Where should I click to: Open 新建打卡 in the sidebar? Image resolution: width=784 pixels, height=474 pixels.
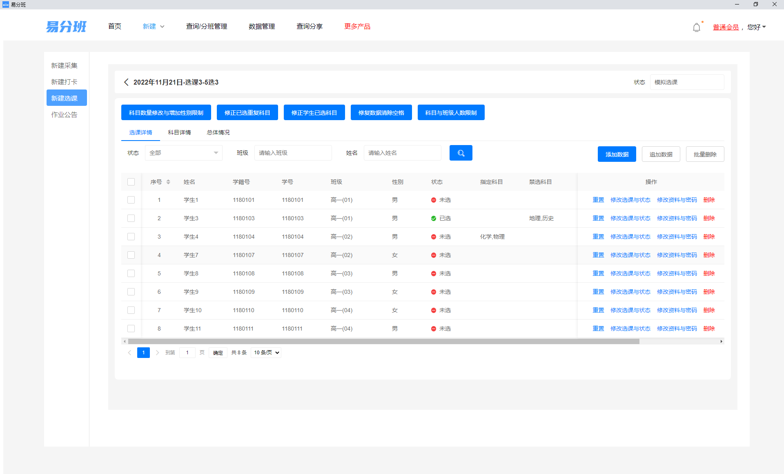pyautogui.click(x=64, y=82)
